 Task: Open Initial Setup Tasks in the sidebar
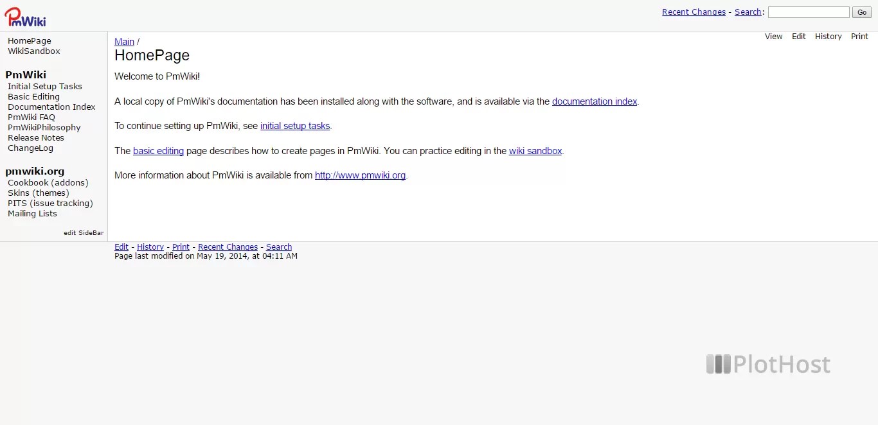click(45, 87)
